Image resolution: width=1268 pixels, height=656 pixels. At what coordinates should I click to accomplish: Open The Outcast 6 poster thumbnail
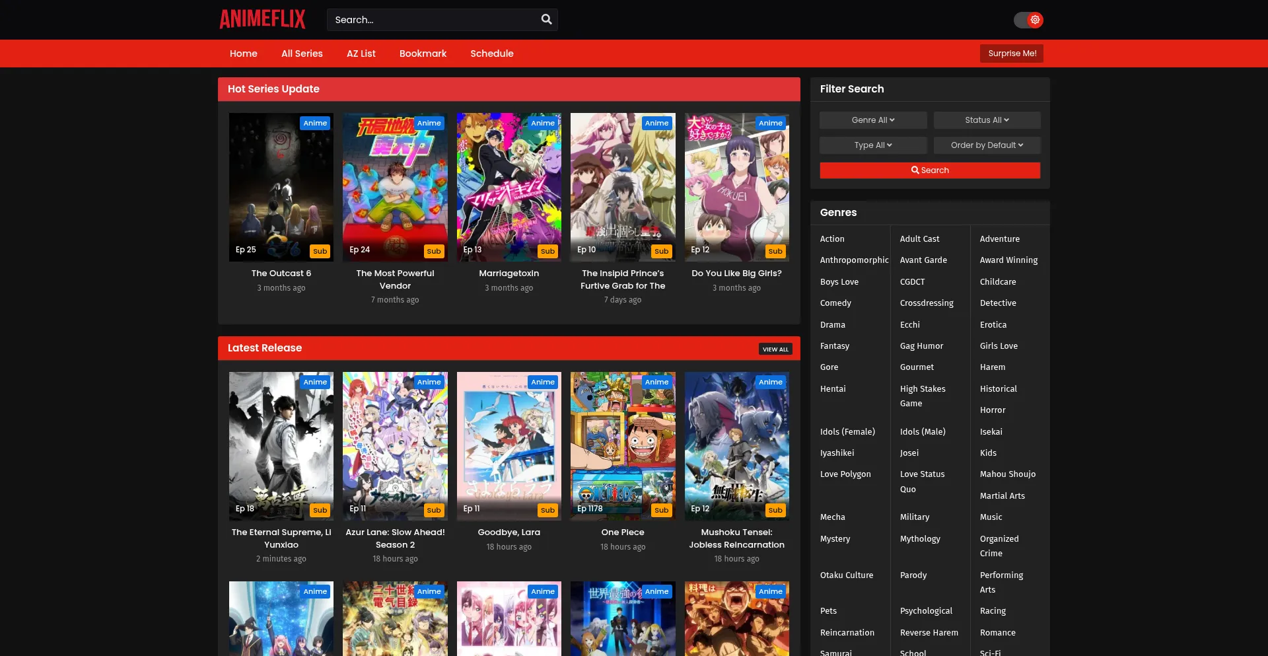281,187
